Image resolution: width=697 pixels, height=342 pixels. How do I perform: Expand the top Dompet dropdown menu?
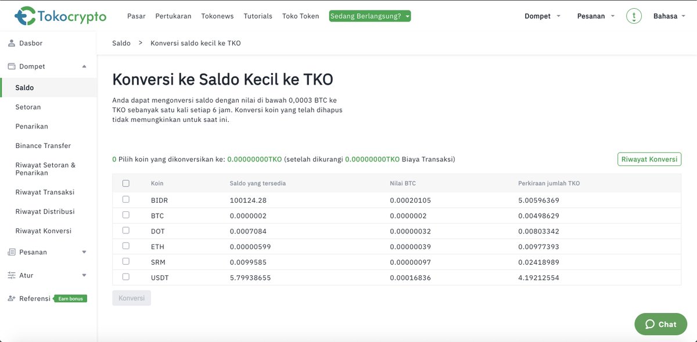point(542,16)
